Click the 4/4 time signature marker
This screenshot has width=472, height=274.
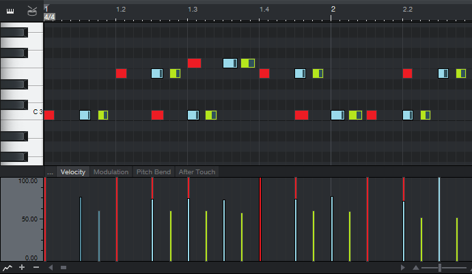[49, 17]
